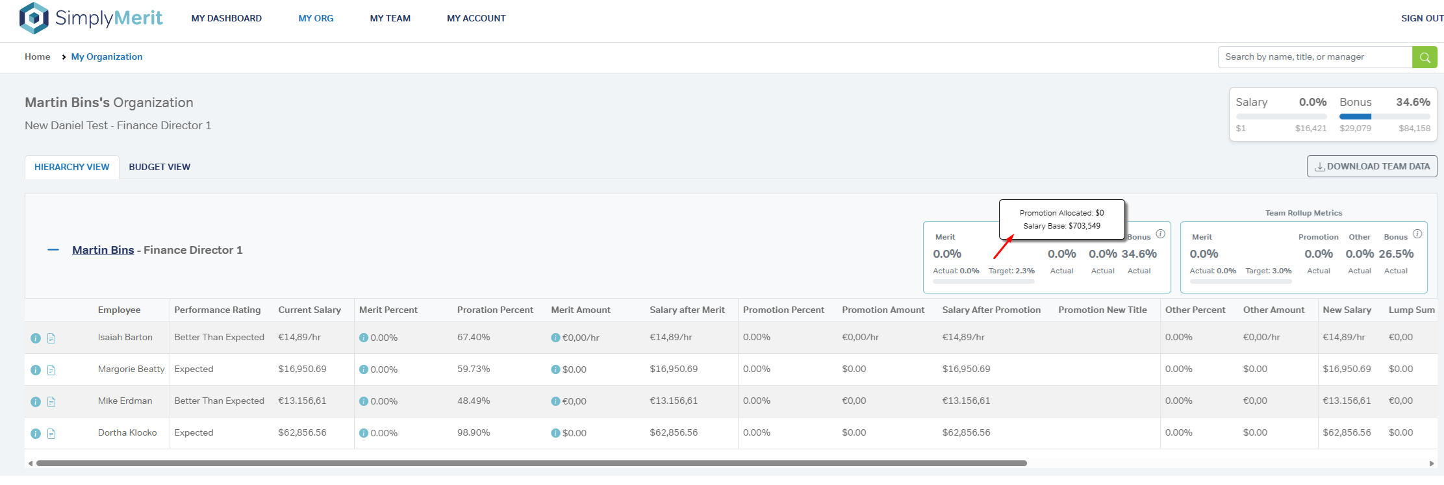Click Team Rollup Metrics info icon

1417,234
